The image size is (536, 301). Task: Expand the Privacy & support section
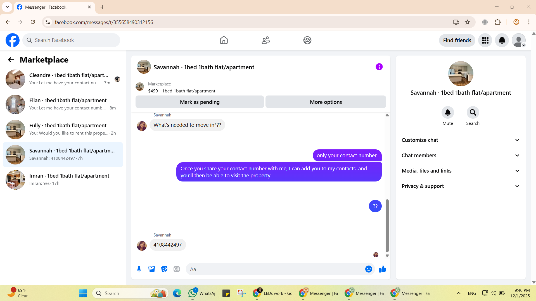coord(461,186)
